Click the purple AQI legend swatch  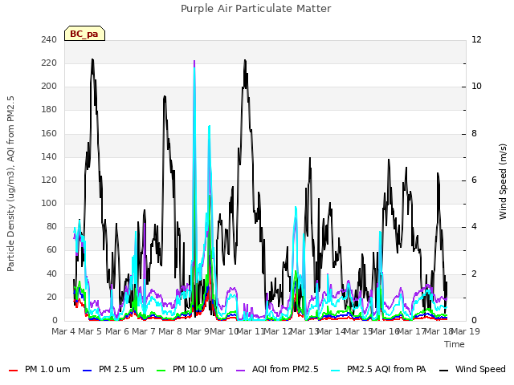(x=241, y=371)
